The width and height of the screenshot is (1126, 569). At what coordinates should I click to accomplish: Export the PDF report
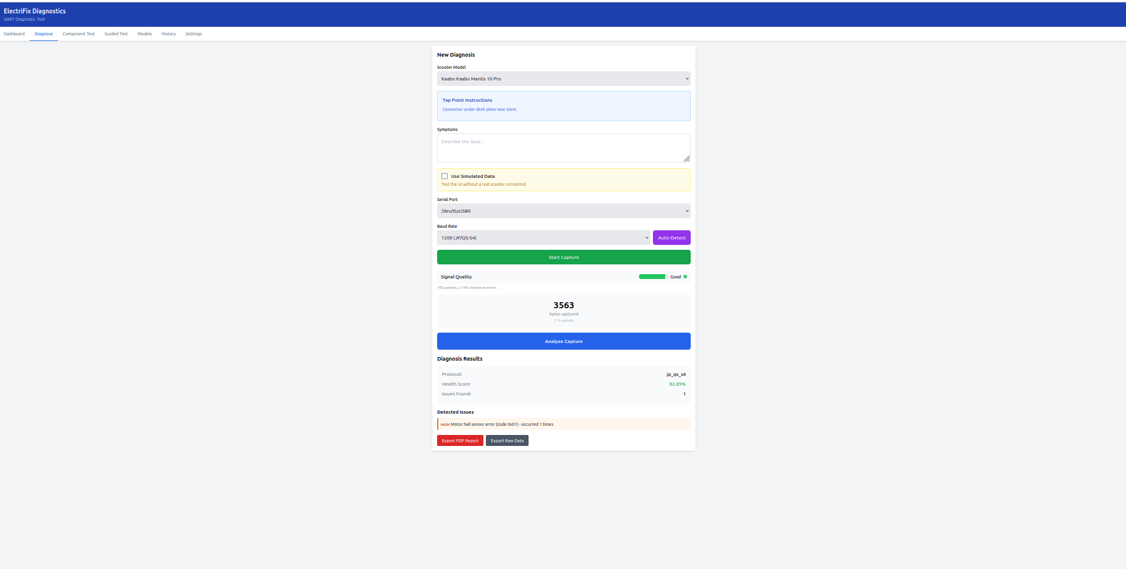pos(460,440)
